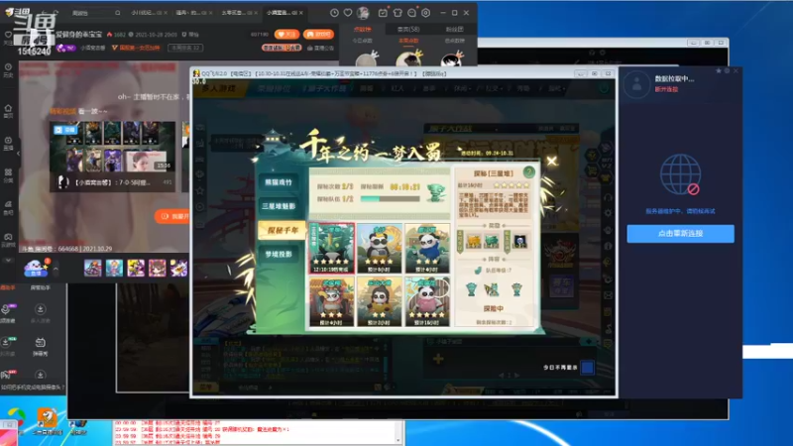Select the opera-mask panda three-star card
The image size is (793, 446).
(x=332, y=301)
